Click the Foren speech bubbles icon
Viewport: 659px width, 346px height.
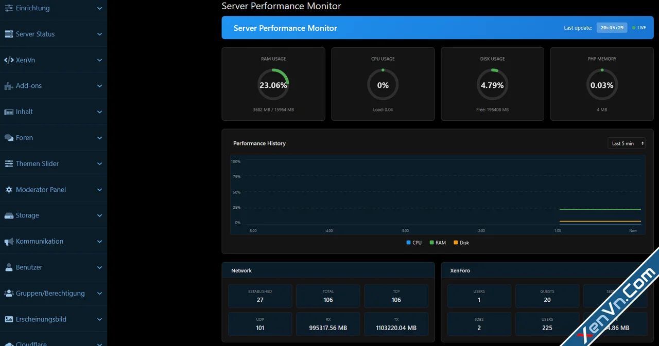tap(9, 138)
